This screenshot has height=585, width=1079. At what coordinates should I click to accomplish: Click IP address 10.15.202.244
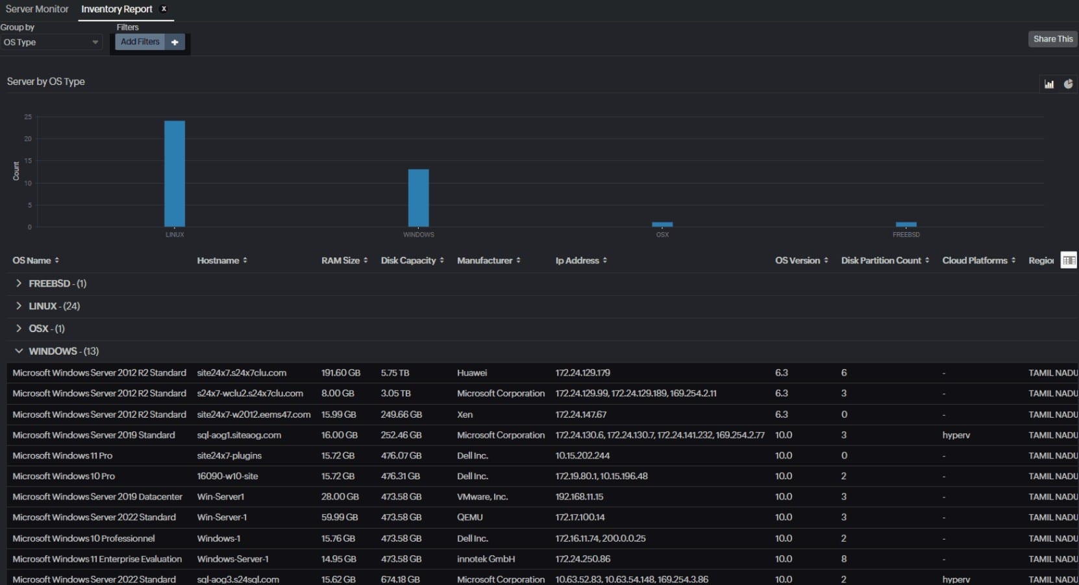click(x=583, y=456)
